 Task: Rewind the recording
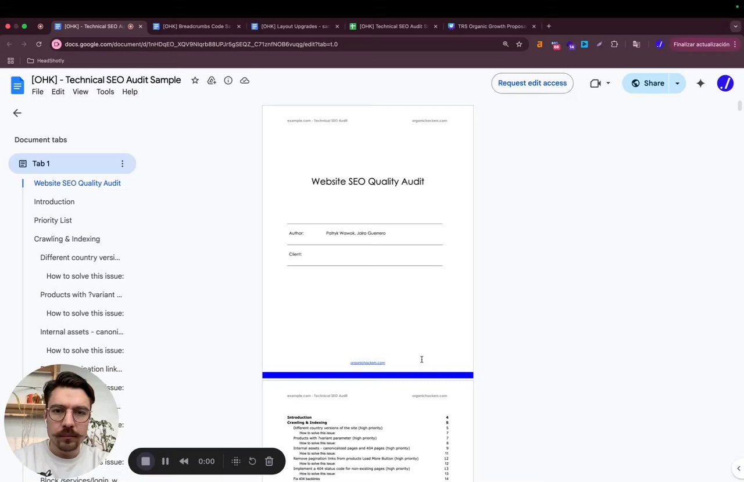pyautogui.click(x=184, y=461)
